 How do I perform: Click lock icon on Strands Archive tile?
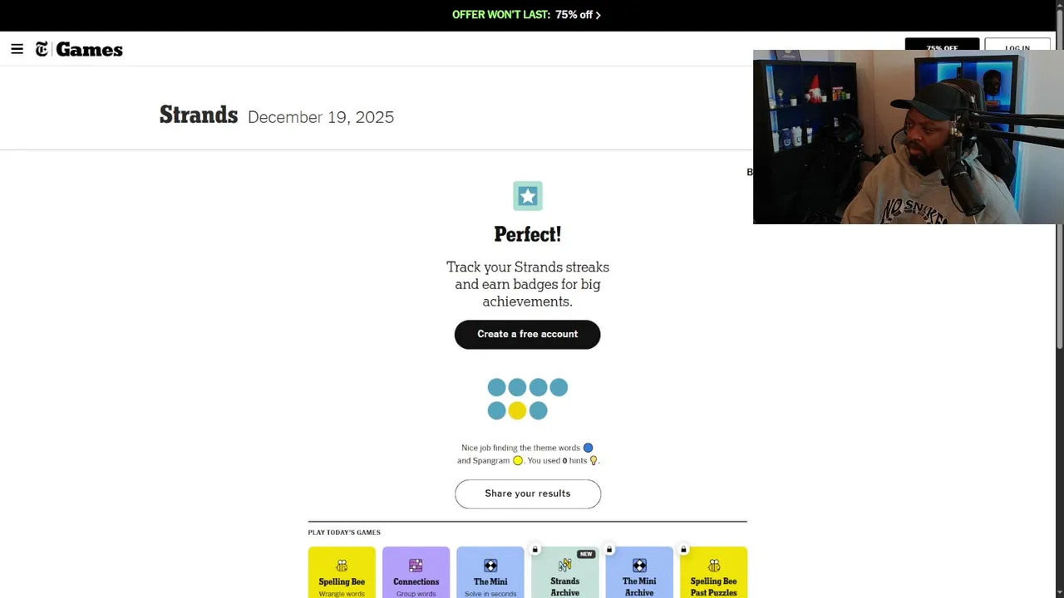535,549
